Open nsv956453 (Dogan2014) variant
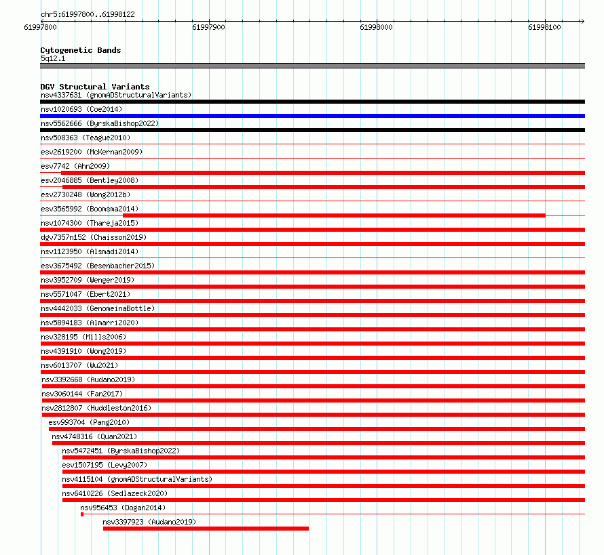 tap(123, 508)
